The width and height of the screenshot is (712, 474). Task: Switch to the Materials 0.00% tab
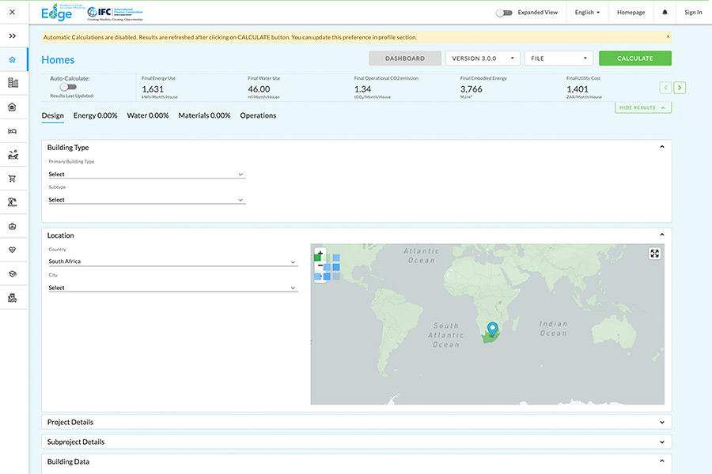click(204, 115)
